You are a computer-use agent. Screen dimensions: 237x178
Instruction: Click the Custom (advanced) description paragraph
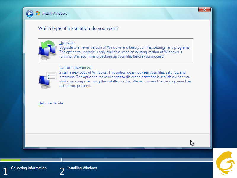(124, 79)
